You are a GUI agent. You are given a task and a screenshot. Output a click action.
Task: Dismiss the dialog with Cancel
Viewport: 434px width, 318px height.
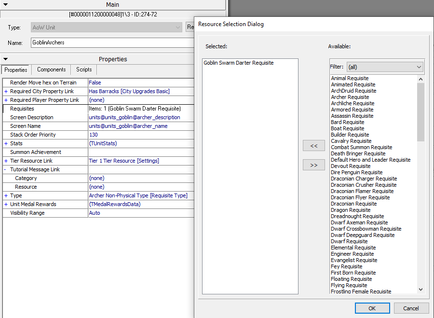pyautogui.click(x=411, y=308)
